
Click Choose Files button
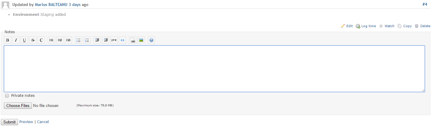(18, 105)
